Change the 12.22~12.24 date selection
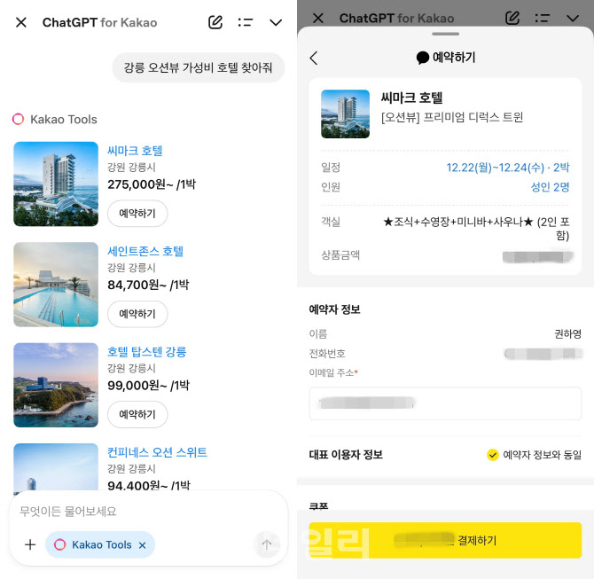Screen dimensions: 594x579 [x=507, y=168]
